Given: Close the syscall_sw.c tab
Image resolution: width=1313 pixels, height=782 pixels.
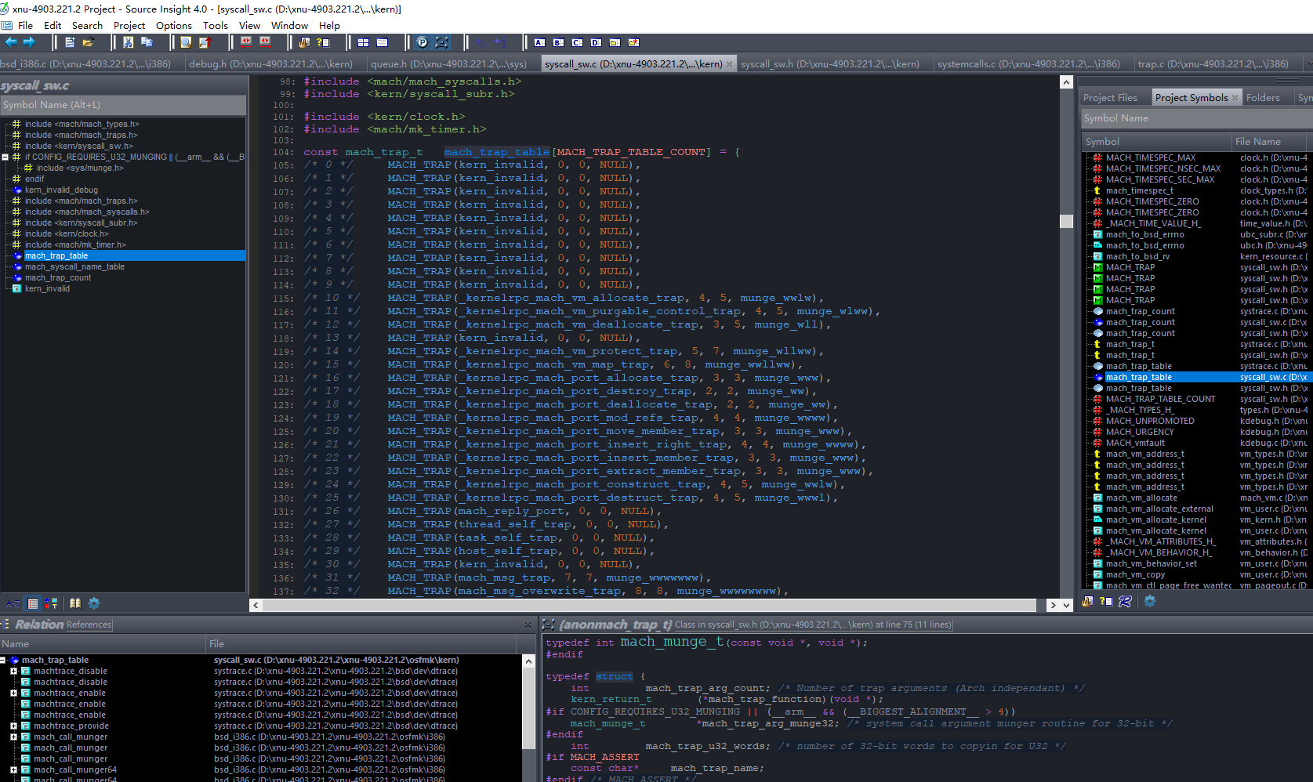Looking at the screenshot, I should [x=730, y=64].
